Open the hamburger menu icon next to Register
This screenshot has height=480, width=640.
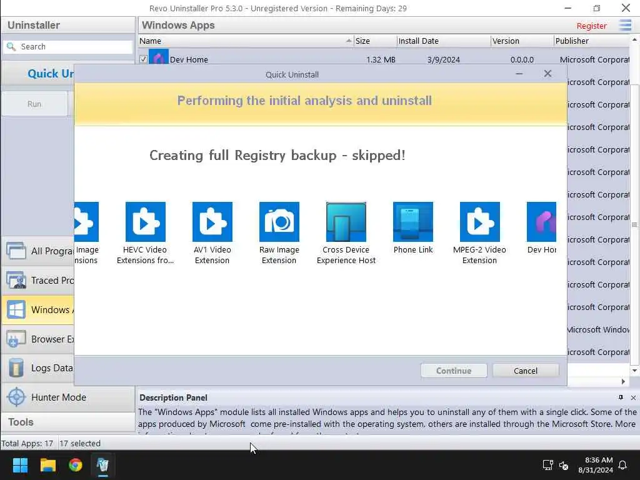625,25
